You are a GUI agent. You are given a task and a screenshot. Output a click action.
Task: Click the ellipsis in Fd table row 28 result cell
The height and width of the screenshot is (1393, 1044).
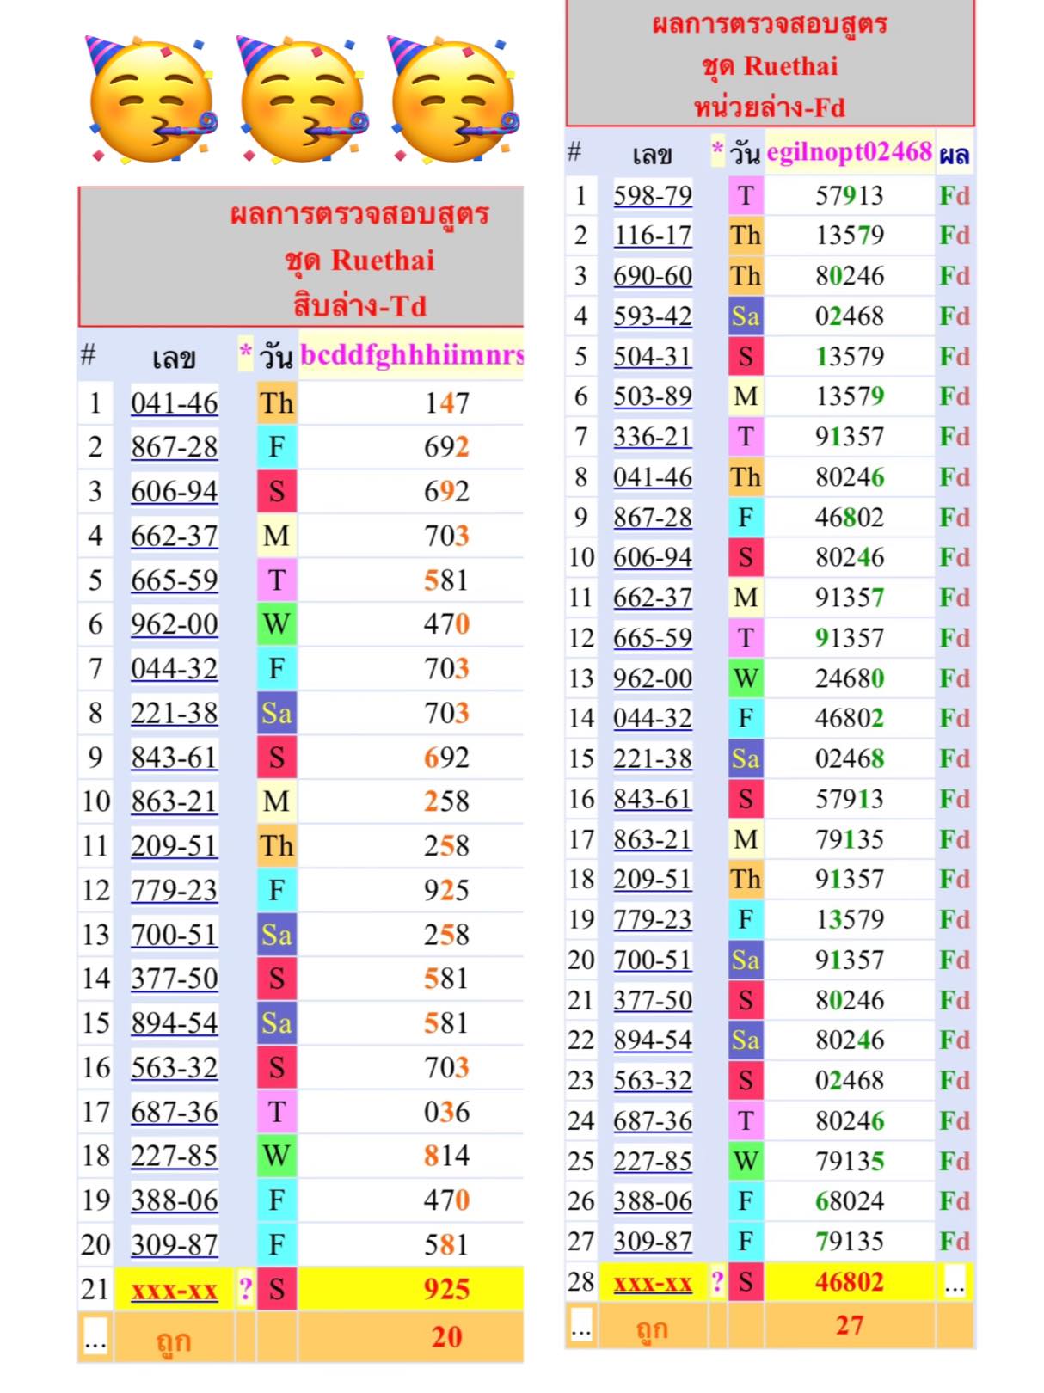(955, 1282)
